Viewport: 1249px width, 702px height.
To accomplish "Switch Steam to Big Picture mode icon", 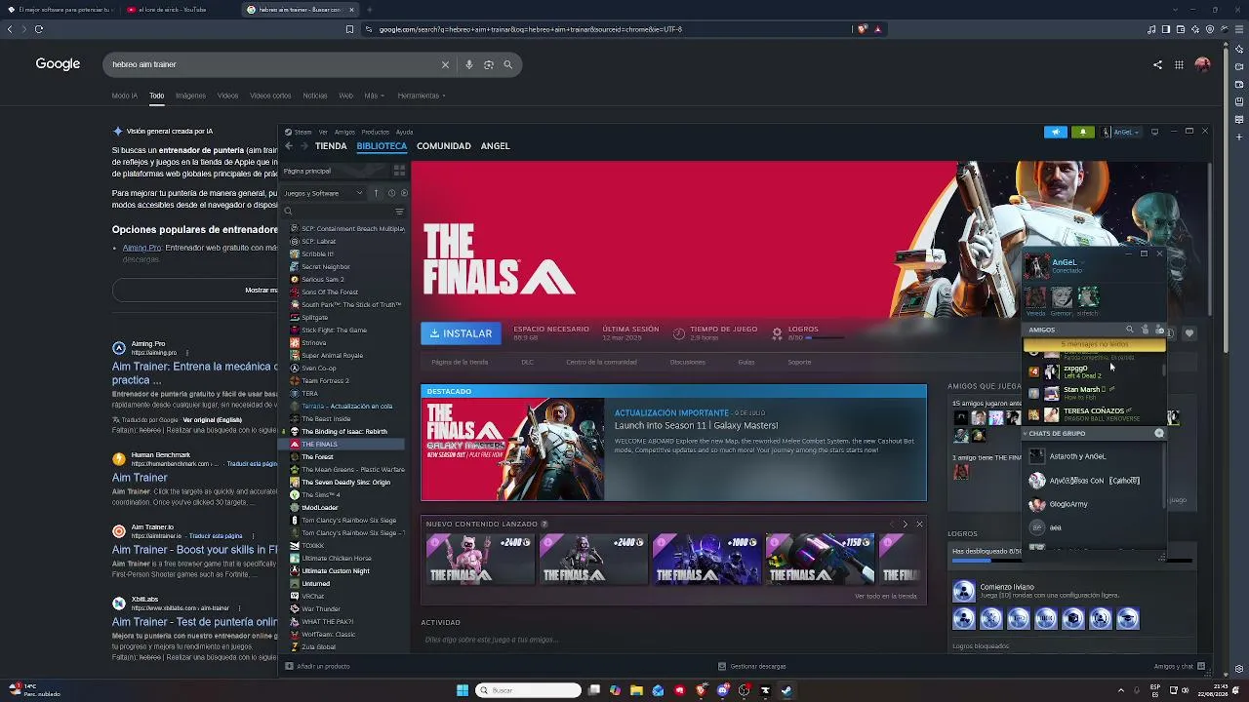I will (1154, 132).
